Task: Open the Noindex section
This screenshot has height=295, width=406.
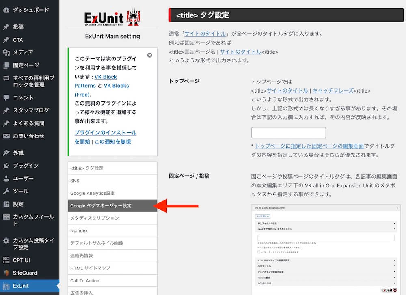Action: (x=112, y=230)
